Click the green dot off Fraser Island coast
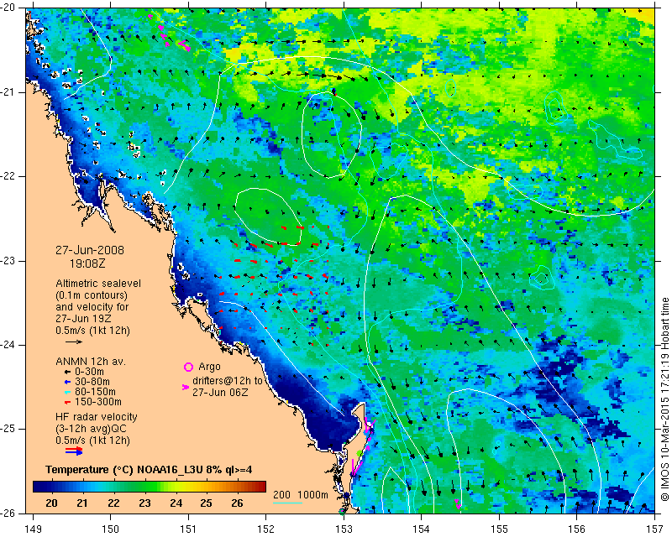 coord(360,453)
